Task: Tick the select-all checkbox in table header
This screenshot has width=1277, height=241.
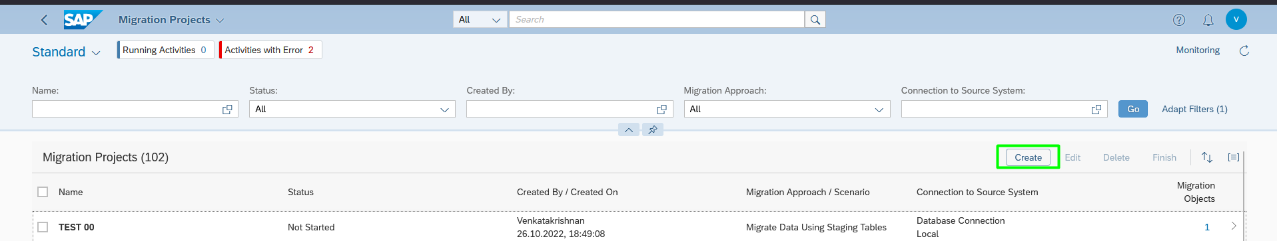Action: [x=43, y=192]
